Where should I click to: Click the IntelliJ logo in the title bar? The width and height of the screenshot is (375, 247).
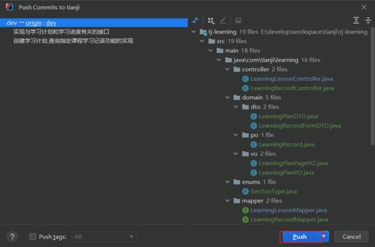point(9,7)
